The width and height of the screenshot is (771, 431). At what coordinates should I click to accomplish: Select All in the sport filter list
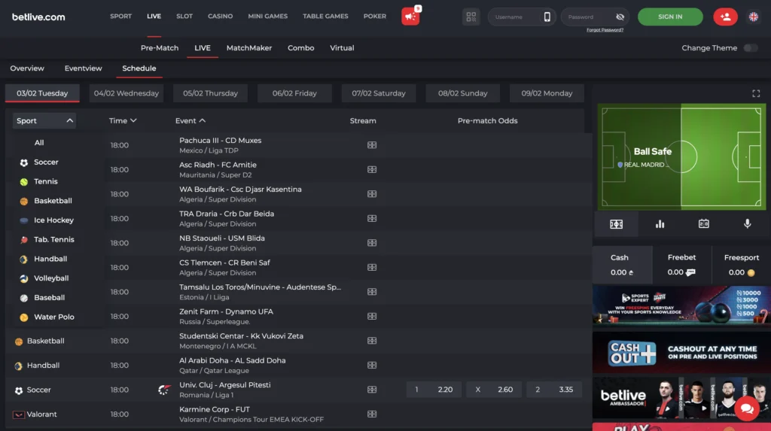coord(39,142)
